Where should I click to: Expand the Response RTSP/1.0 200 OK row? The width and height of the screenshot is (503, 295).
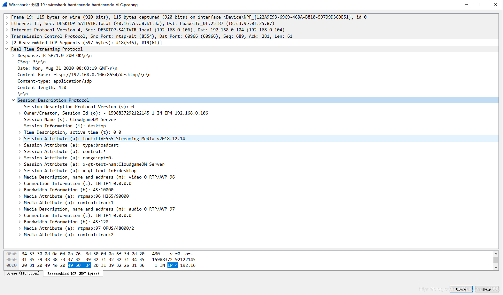tap(13, 55)
